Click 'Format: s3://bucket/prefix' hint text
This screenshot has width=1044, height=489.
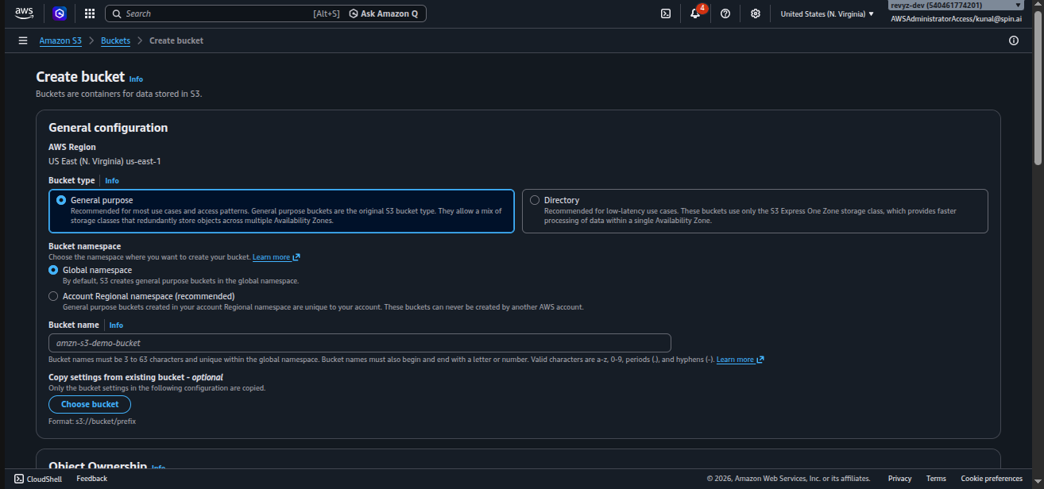pos(92,422)
